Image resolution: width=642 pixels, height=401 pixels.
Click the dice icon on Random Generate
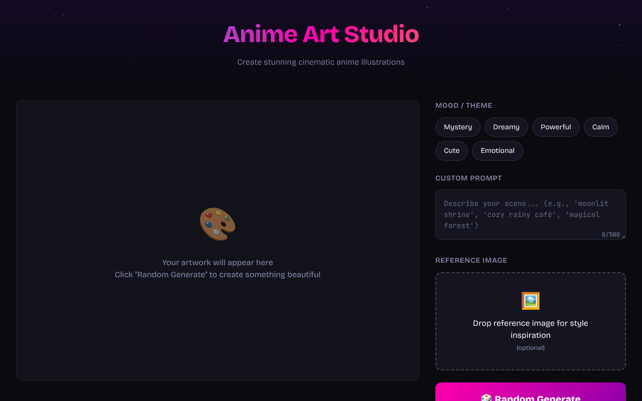pos(485,397)
